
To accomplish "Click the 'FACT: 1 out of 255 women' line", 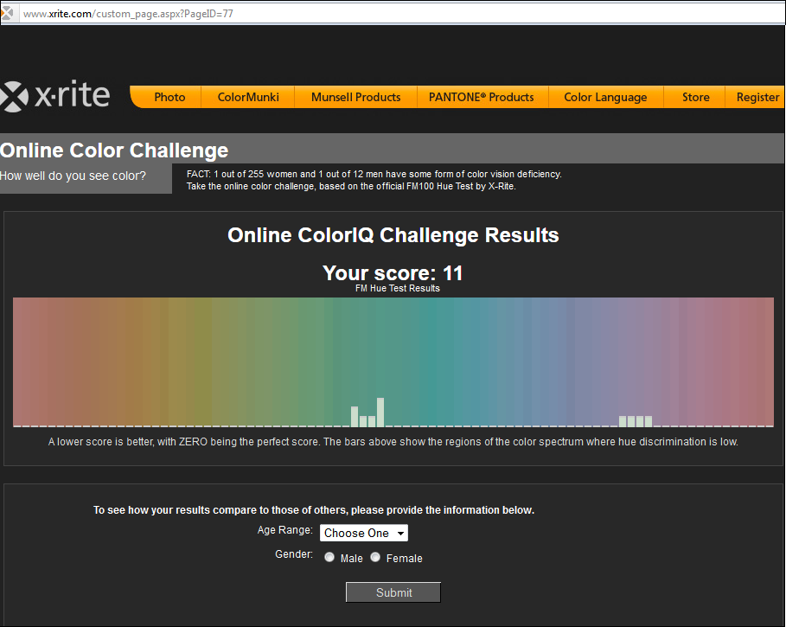I will pos(374,174).
